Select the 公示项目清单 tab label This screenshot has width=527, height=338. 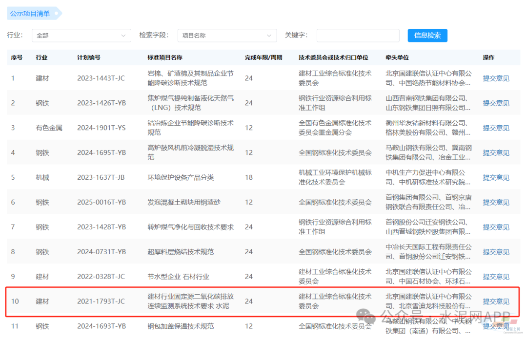pos(30,14)
